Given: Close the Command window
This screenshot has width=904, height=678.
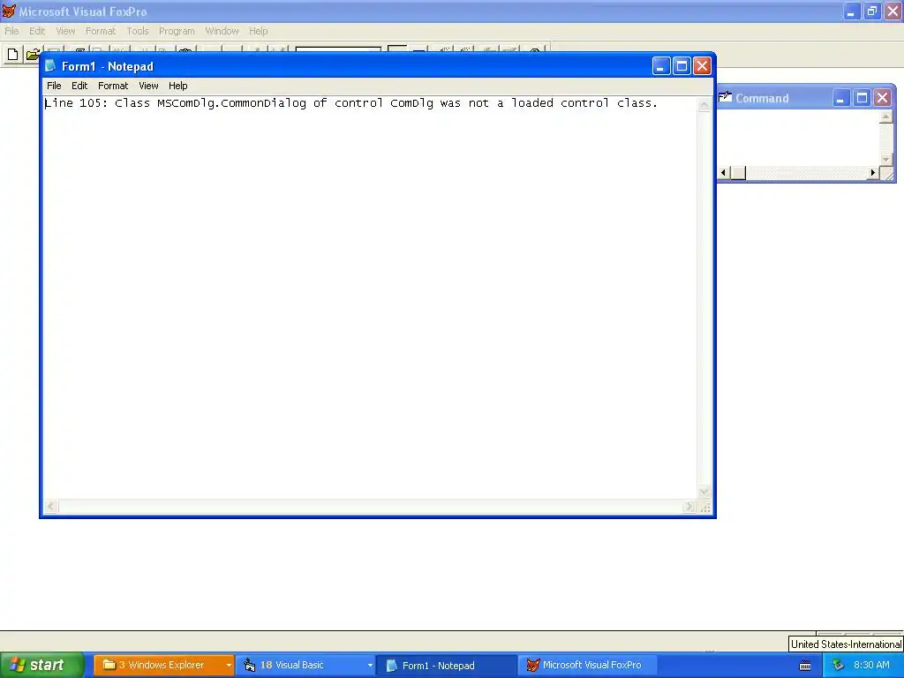Looking at the screenshot, I should tap(882, 98).
